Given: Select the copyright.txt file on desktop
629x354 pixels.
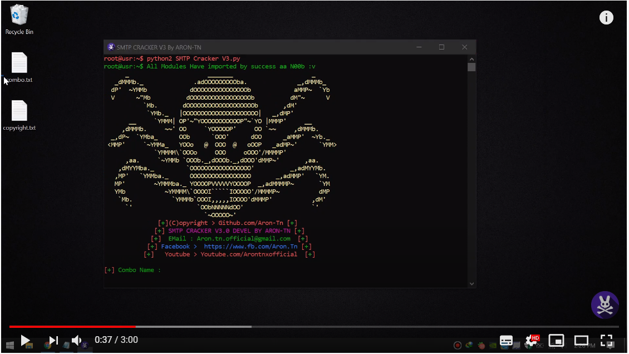Looking at the screenshot, I should pos(19,115).
